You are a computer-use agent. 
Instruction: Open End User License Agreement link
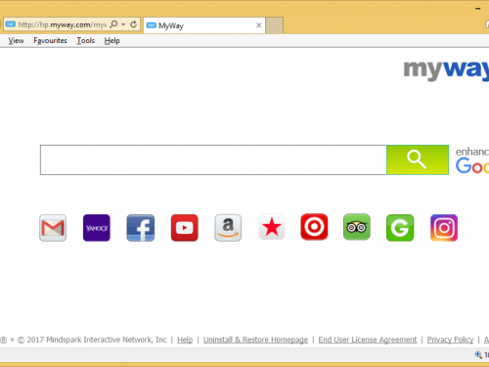point(368,340)
